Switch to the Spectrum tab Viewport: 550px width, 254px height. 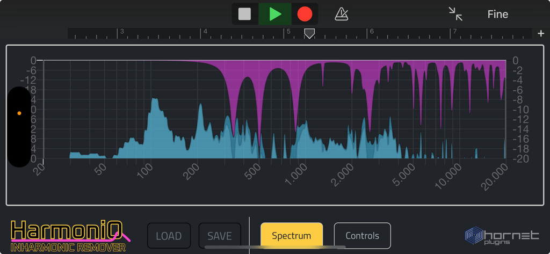(x=292, y=235)
